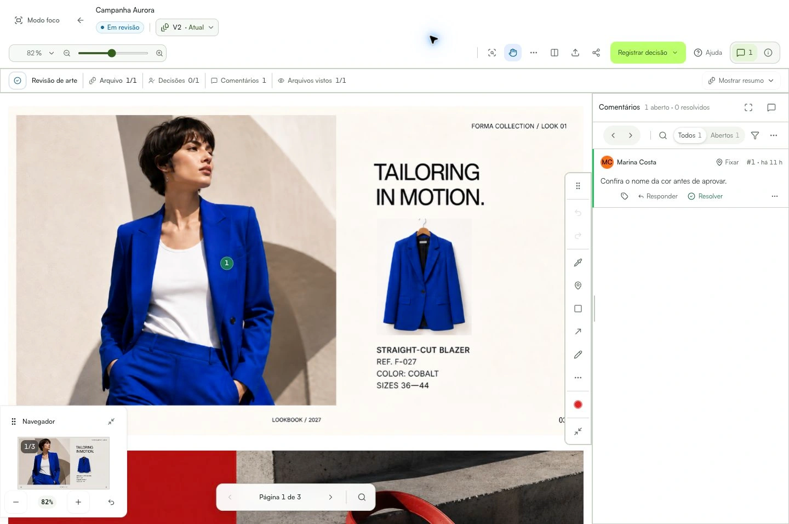The height and width of the screenshot is (524, 789).
Task: Click Resolver to resolve the comment
Action: click(x=705, y=196)
